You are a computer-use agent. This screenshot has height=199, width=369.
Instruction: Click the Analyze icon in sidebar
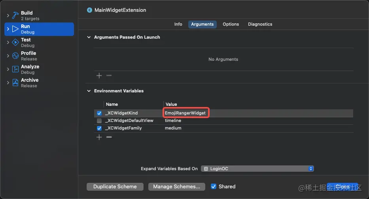pos(15,69)
